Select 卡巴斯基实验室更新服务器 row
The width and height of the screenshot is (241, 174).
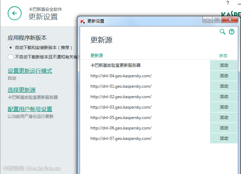145,65
